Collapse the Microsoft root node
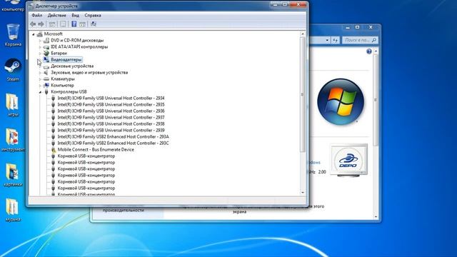Viewport: 457px width, 257px height. 34,34
